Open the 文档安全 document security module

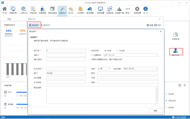[33, 10]
